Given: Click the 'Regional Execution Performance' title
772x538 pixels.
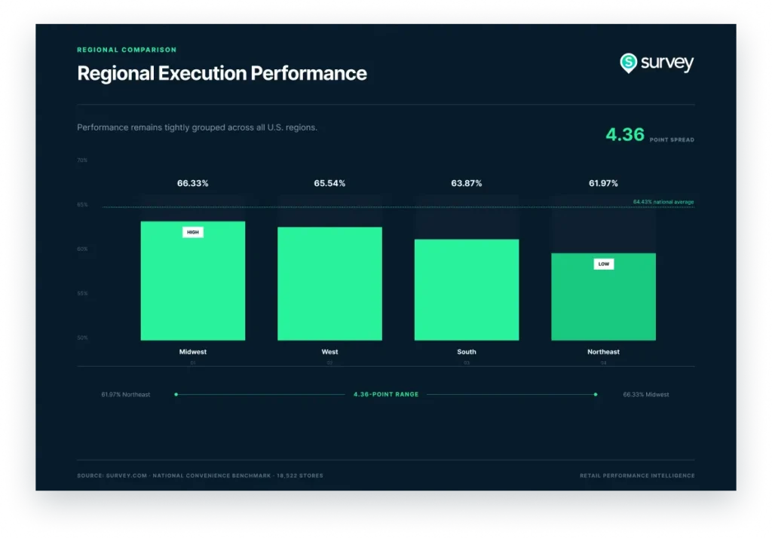Looking at the screenshot, I should pos(222,73).
